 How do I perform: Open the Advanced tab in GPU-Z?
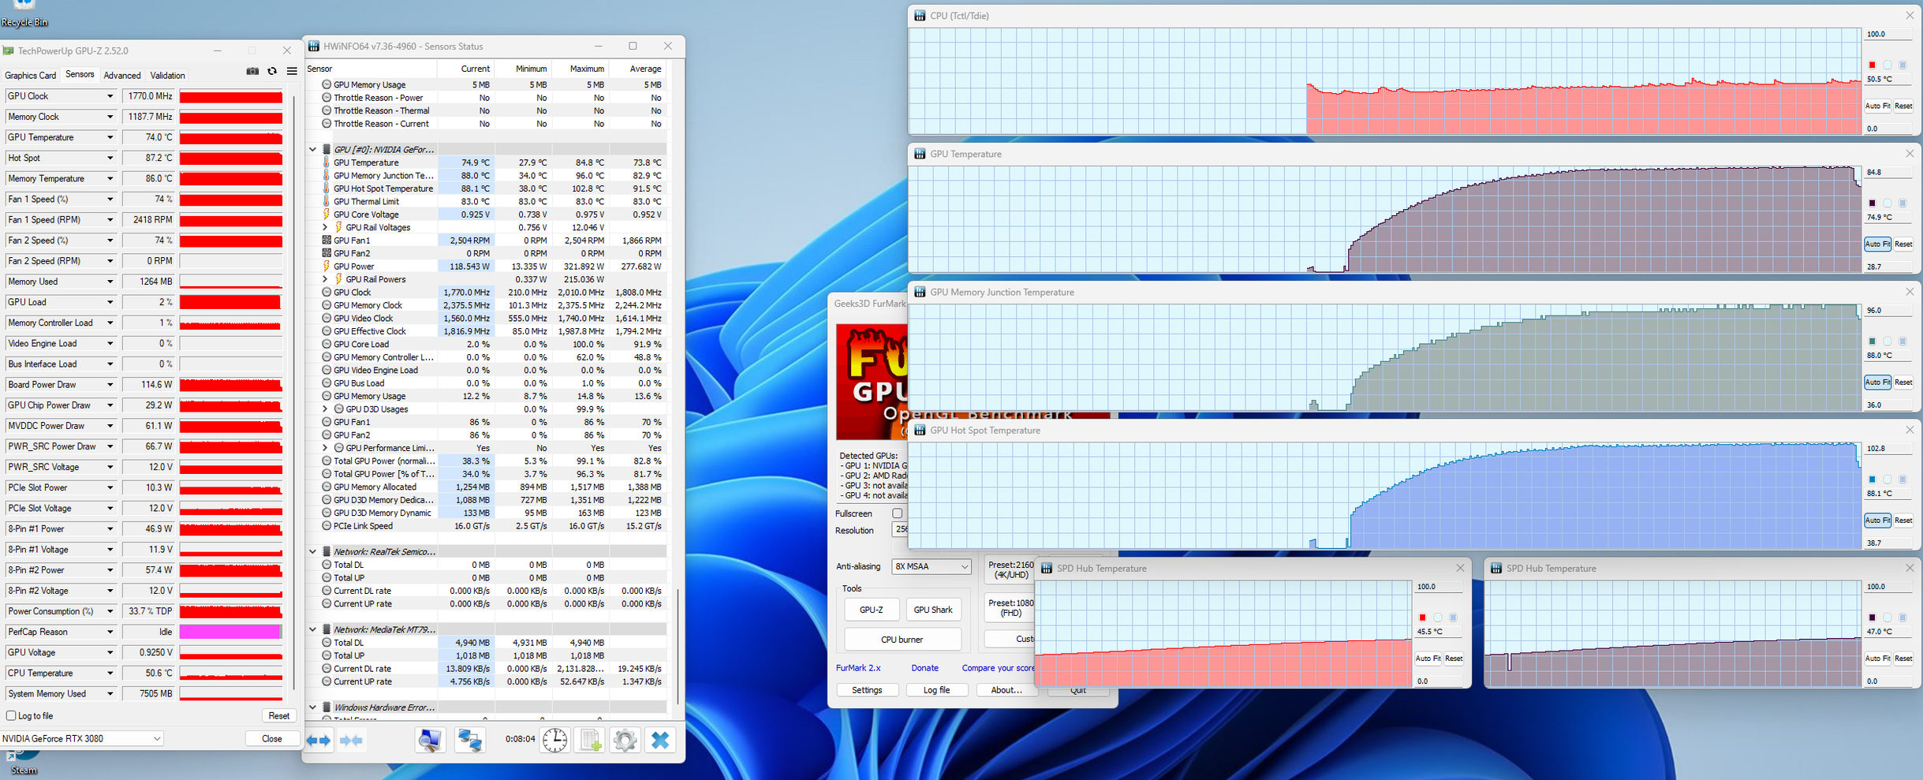point(122,76)
